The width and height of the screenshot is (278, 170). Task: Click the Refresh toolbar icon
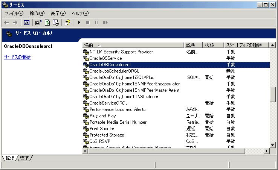coord(47,23)
